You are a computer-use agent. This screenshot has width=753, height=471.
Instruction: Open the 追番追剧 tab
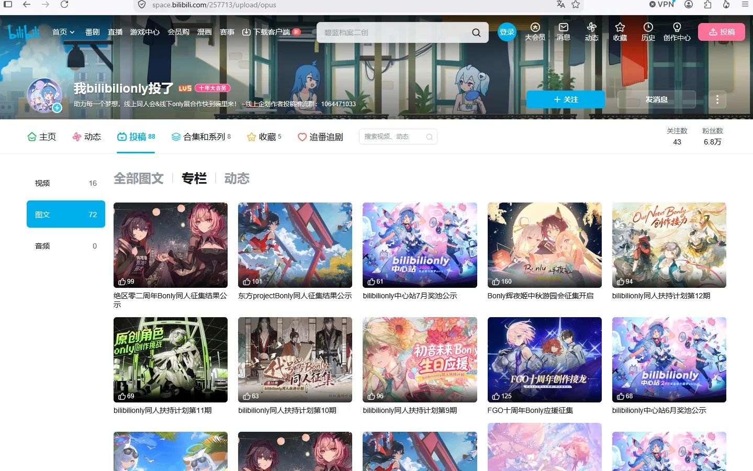(x=320, y=137)
